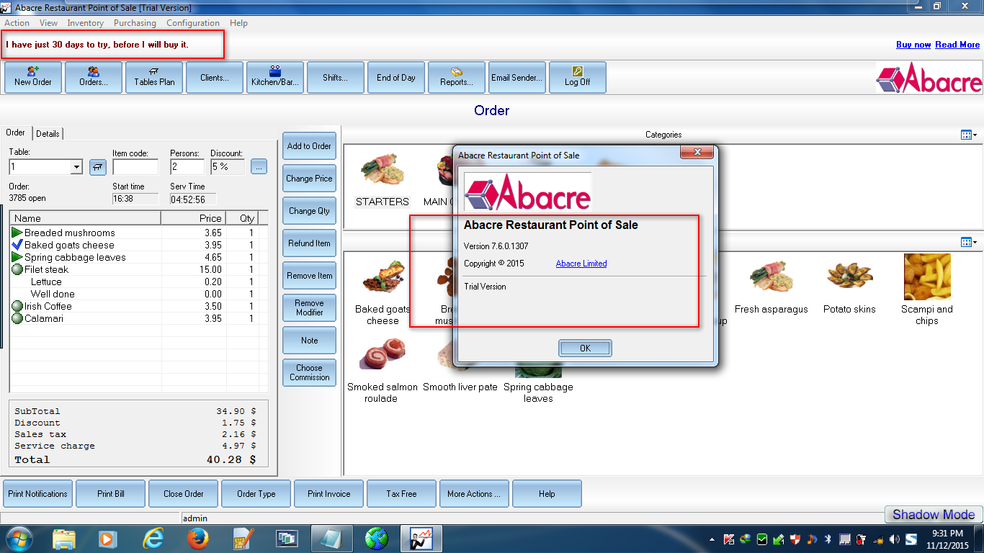Open Windows Explorer from the taskbar
The width and height of the screenshot is (984, 553).
64,539
